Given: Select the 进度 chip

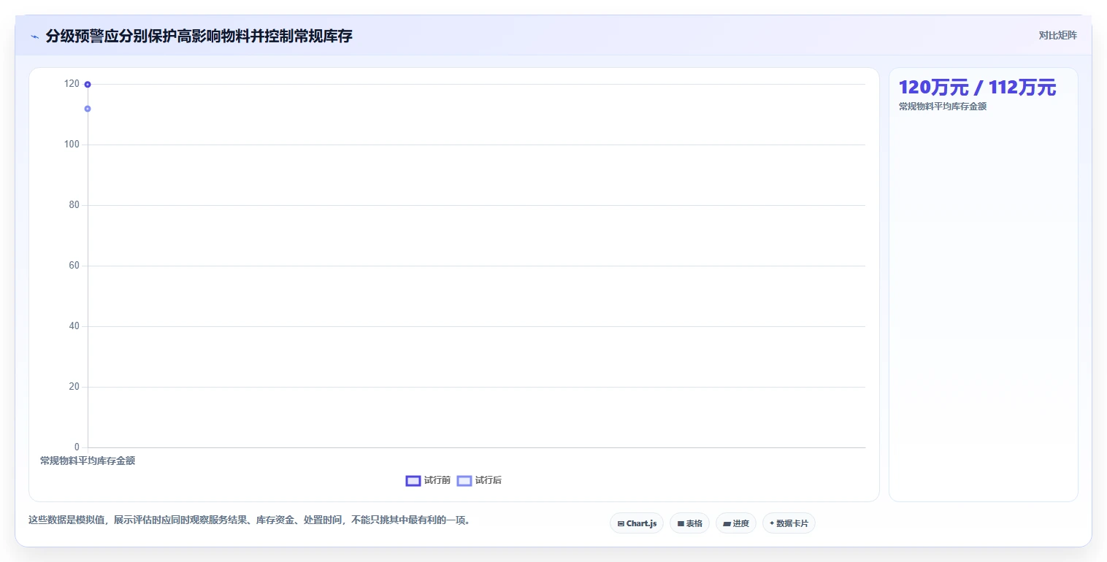Looking at the screenshot, I should [736, 523].
